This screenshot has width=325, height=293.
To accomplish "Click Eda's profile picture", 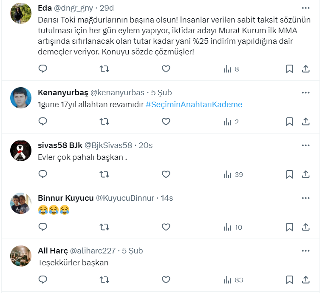I will pos(20,14).
